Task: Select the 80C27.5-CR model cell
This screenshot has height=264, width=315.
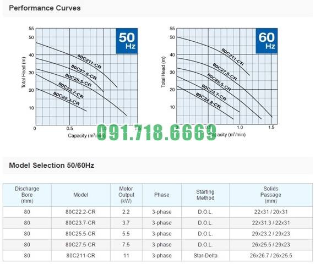Action: point(80,245)
